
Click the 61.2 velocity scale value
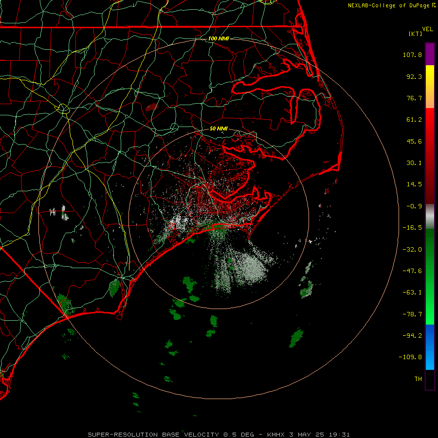coord(414,120)
